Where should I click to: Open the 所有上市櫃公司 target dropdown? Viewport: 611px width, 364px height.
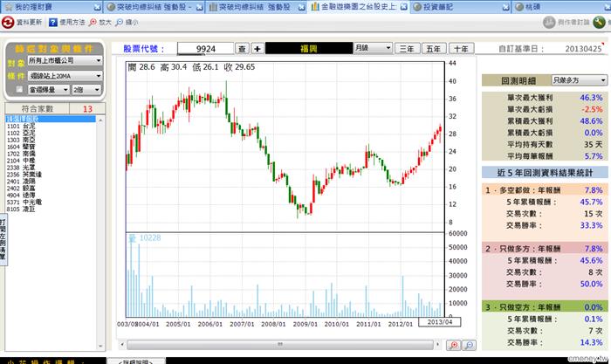click(65, 60)
